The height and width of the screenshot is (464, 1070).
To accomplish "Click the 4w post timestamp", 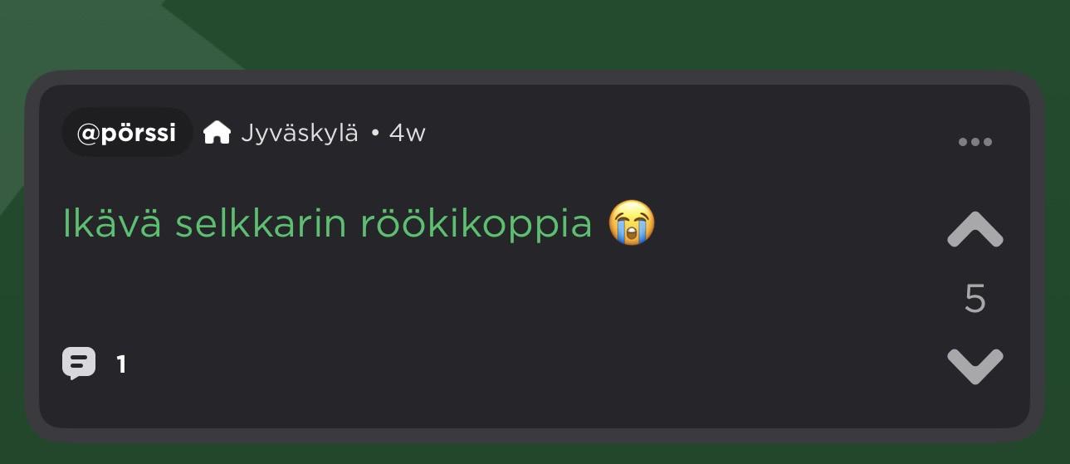I will [x=407, y=133].
